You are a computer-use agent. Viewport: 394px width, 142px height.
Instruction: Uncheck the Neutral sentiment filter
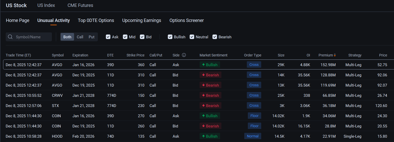point(192,37)
